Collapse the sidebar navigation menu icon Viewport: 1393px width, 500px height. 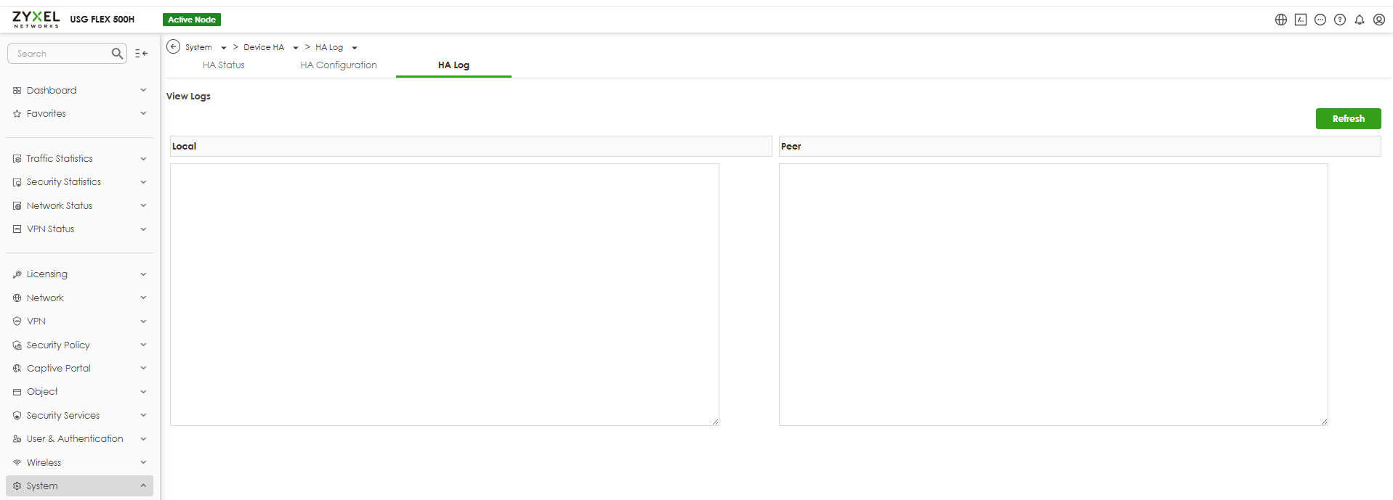point(142,54)
